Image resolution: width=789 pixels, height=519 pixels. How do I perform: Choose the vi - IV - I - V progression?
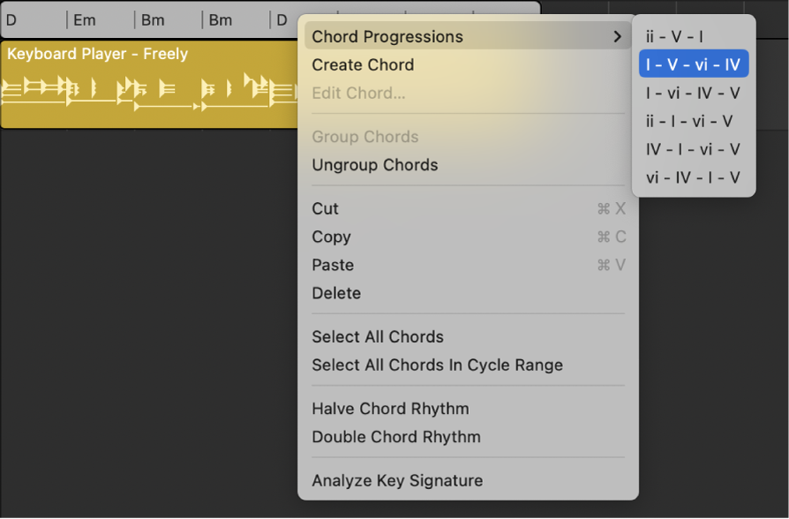coord(694,177)
